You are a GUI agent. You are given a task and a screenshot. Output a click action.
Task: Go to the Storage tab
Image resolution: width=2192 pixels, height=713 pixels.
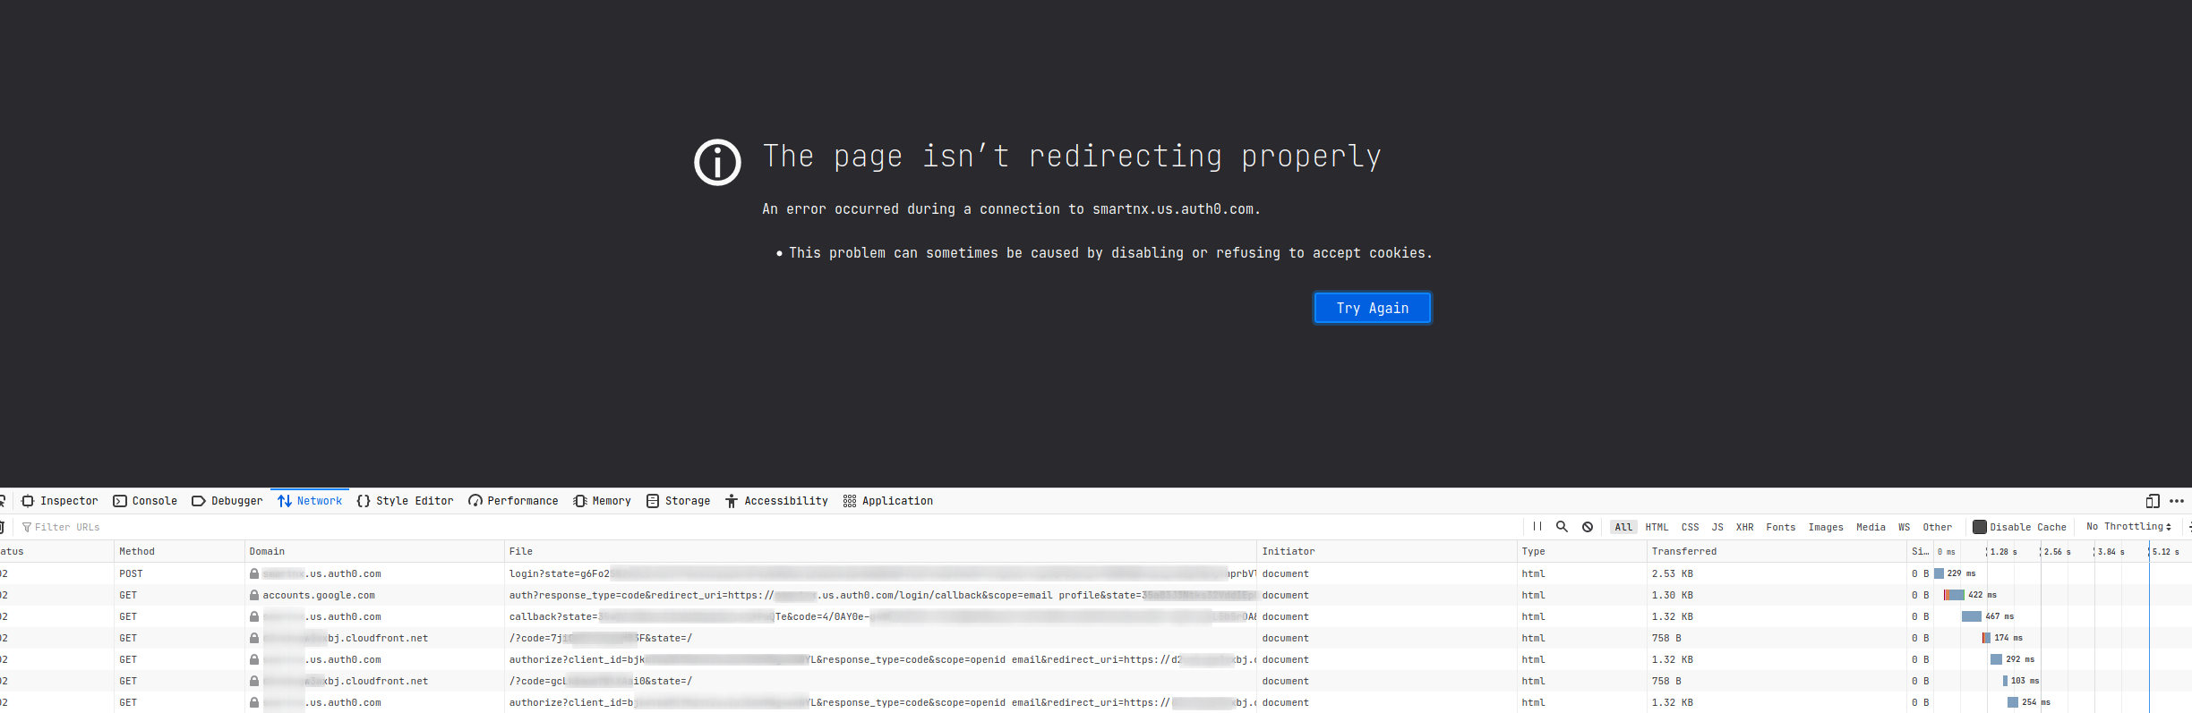click(x=679, y=501)
